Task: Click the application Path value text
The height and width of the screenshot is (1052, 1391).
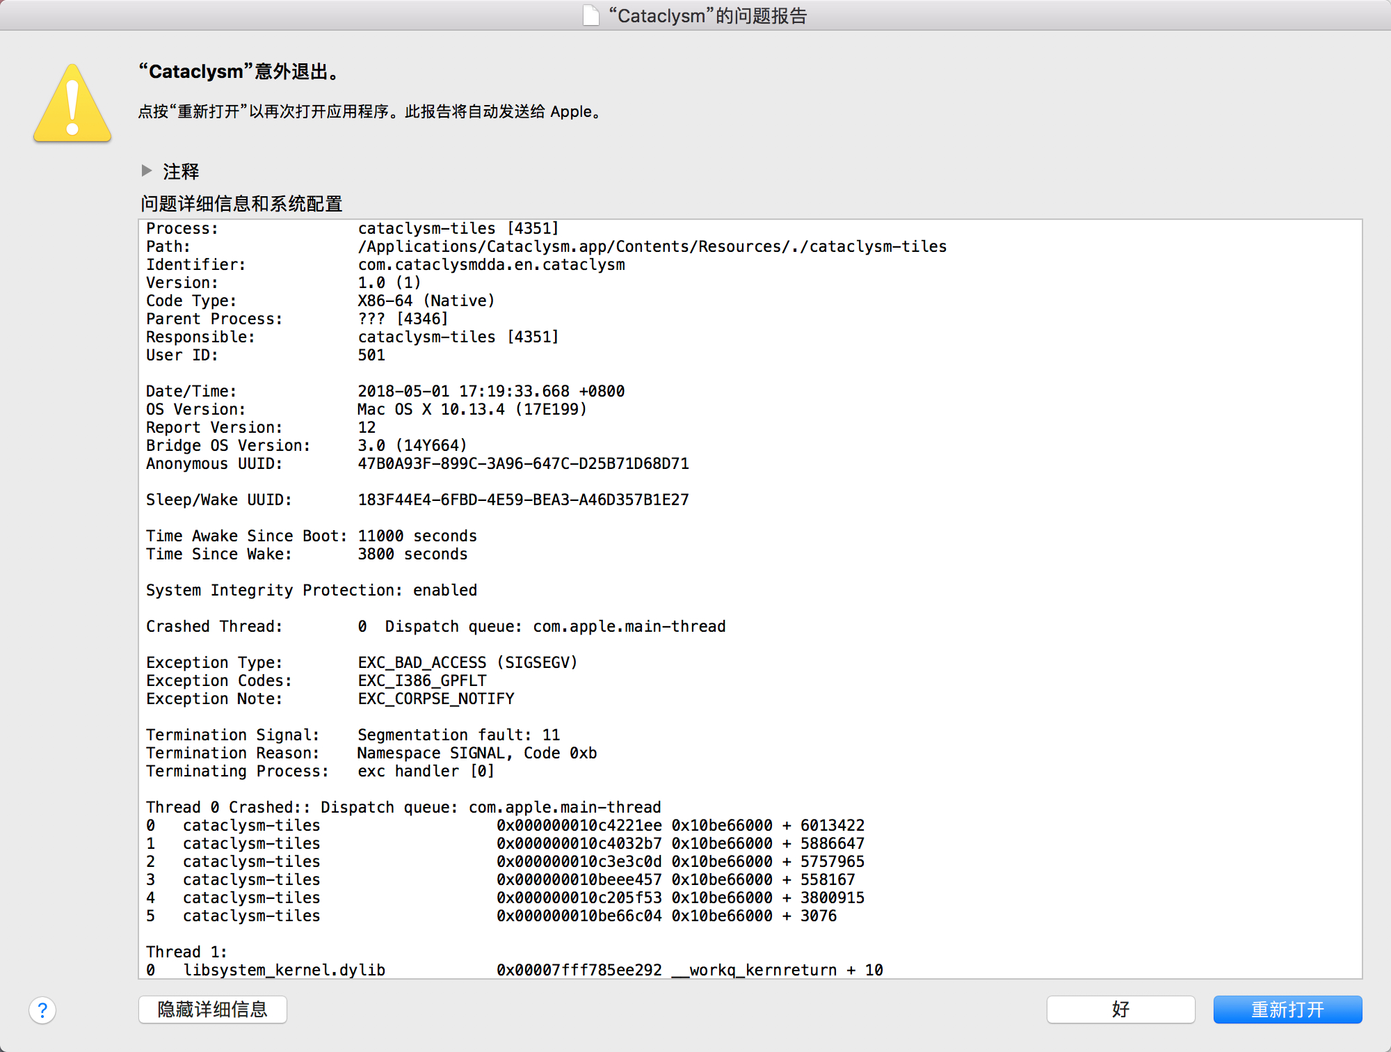Action: [652, 246]
